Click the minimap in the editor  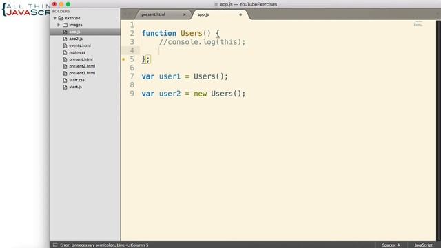coord(418,23)
